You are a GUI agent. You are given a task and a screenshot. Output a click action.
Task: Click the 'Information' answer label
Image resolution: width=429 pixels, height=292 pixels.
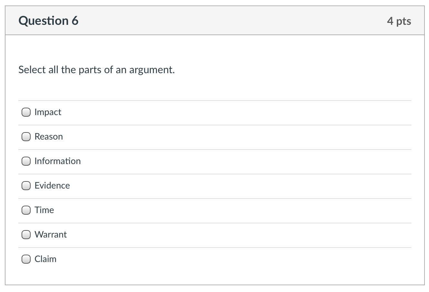58,161
